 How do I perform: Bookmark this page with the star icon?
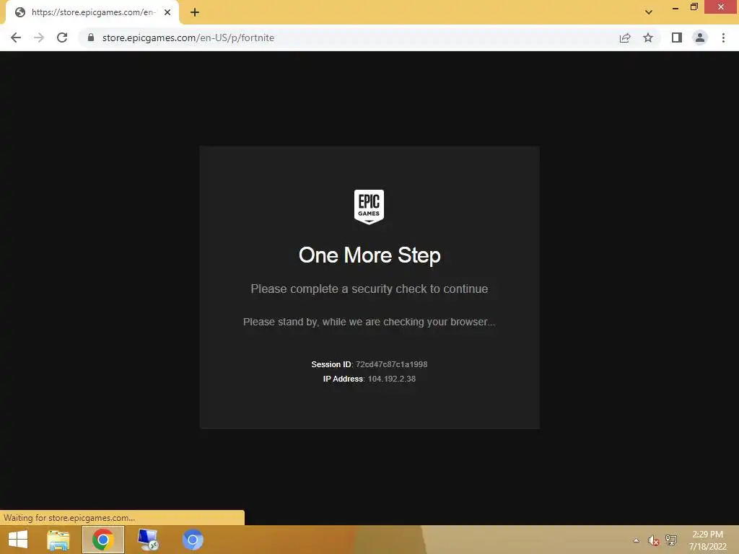pos(648,38)
